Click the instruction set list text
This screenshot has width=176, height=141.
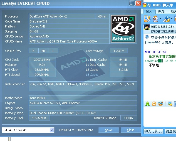82,84
